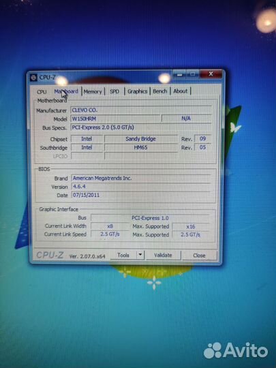The width and height of the screenshot is (276, 368).
Task: Click the current link speed 2.5 GT/s
Action: point(110,234)
